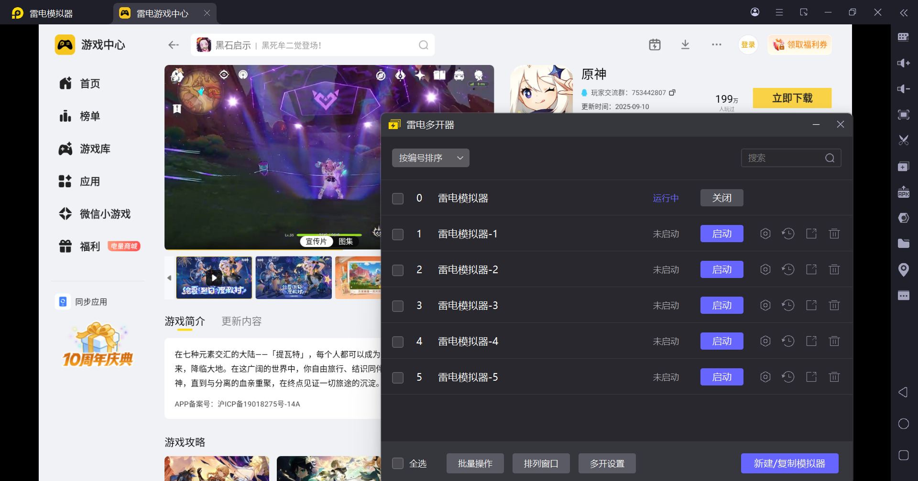Go back using the game center arrow
The image size is (918, 481).
(174, 45)
